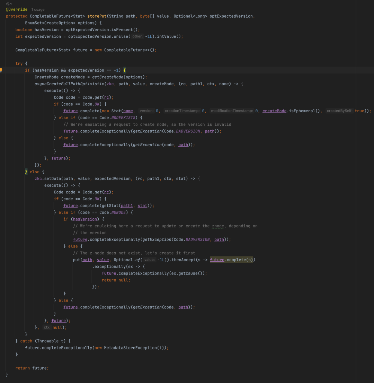This screenshot has height=383, width=374.
Task: Click the "ctx:" parameter hint
Action: coord(47,328)
